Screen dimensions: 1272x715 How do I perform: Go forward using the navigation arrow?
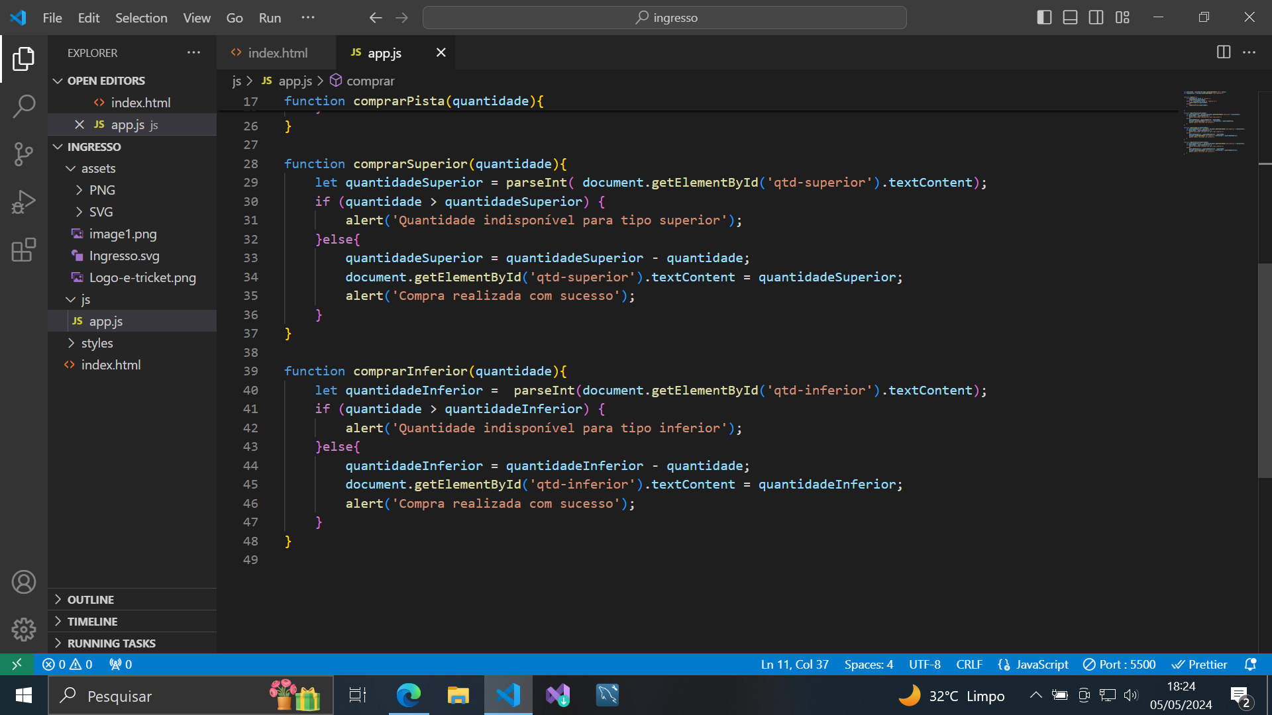pos(402,18)
